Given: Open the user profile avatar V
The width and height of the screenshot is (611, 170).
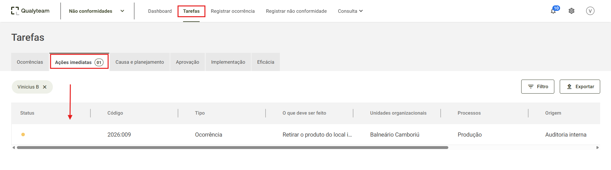Looking at the screenshot, I should click(590, 11).
